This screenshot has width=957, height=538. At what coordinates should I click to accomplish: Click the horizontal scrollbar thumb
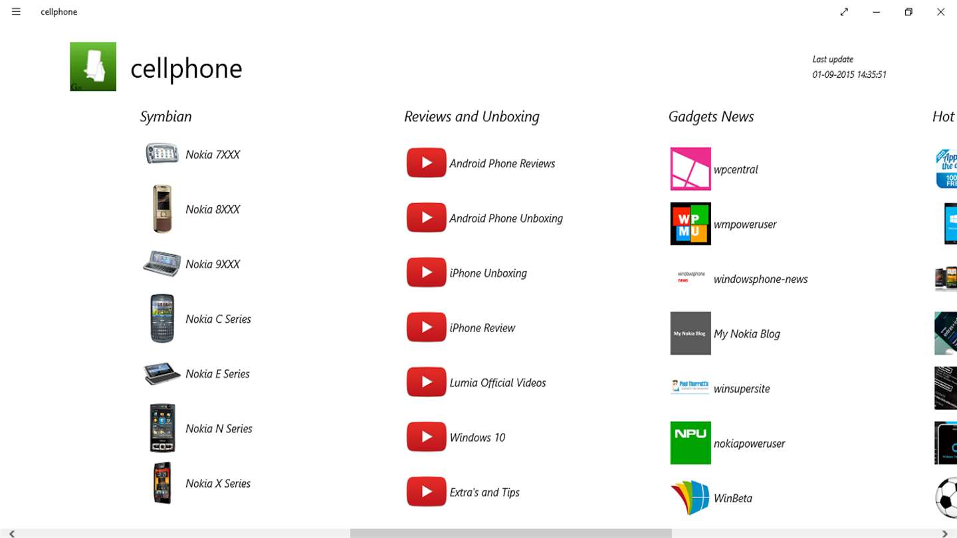[x=510, y=533]
